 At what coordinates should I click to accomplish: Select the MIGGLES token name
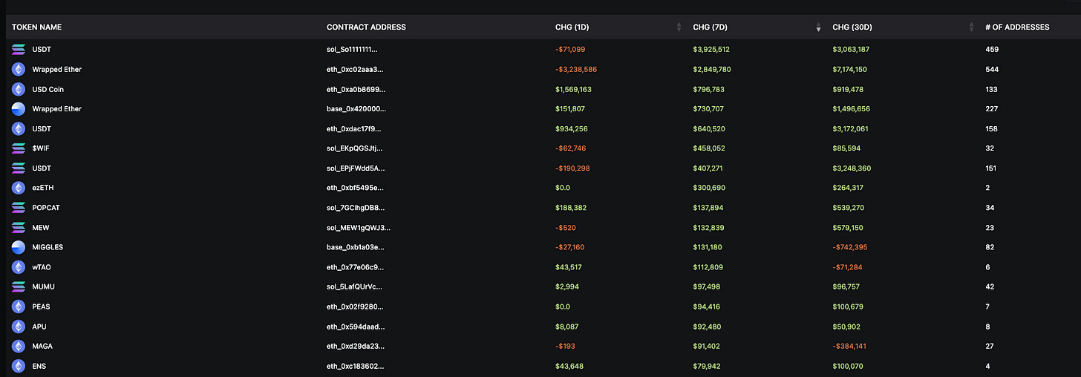point(47,247)
